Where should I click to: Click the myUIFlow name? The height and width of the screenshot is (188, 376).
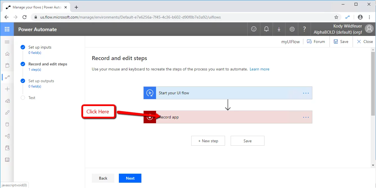tap(290, 42)
